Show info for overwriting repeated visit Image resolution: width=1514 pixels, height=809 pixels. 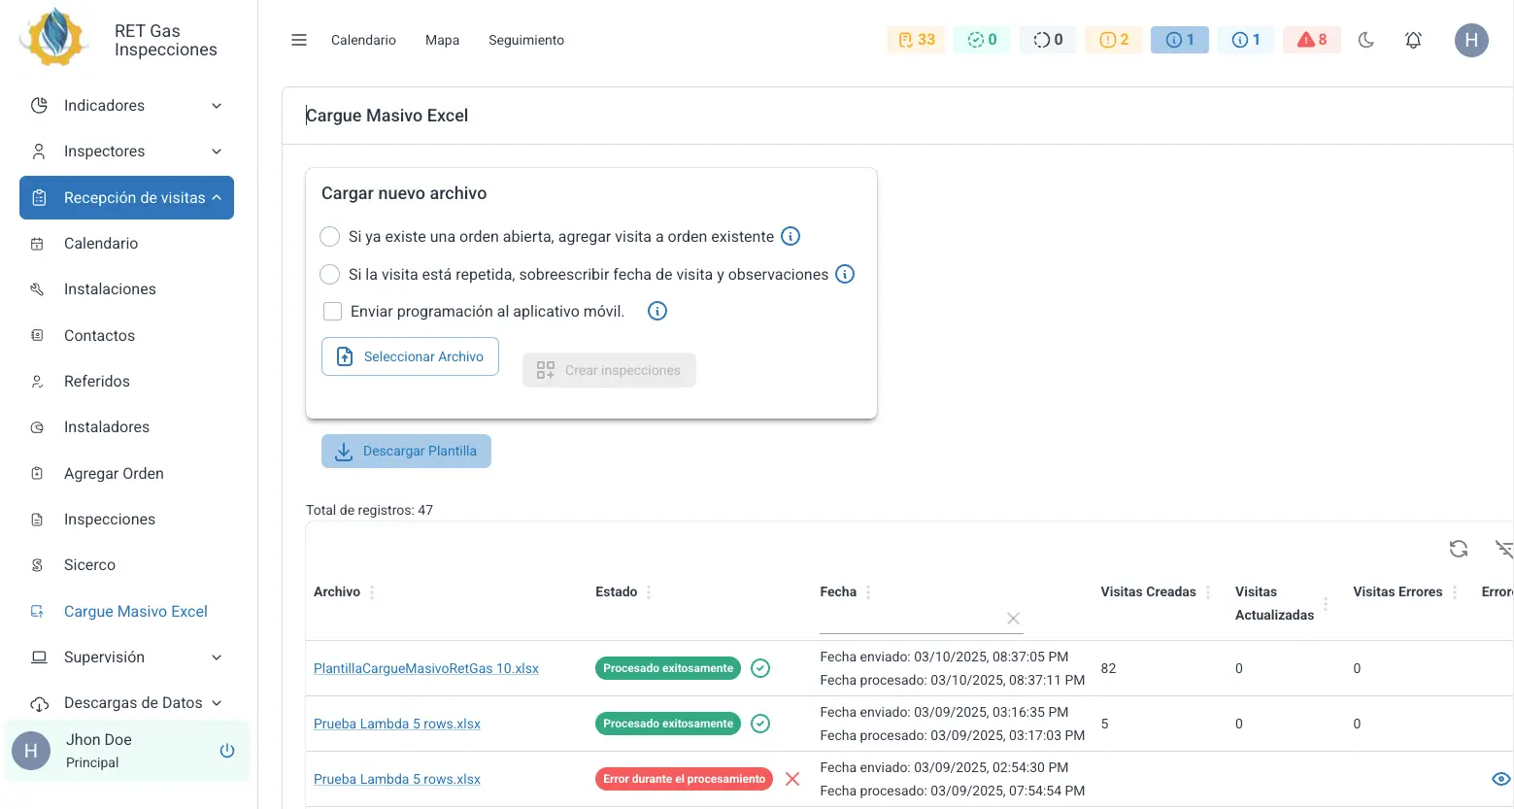pyautogui.click(x=845, y=274)
